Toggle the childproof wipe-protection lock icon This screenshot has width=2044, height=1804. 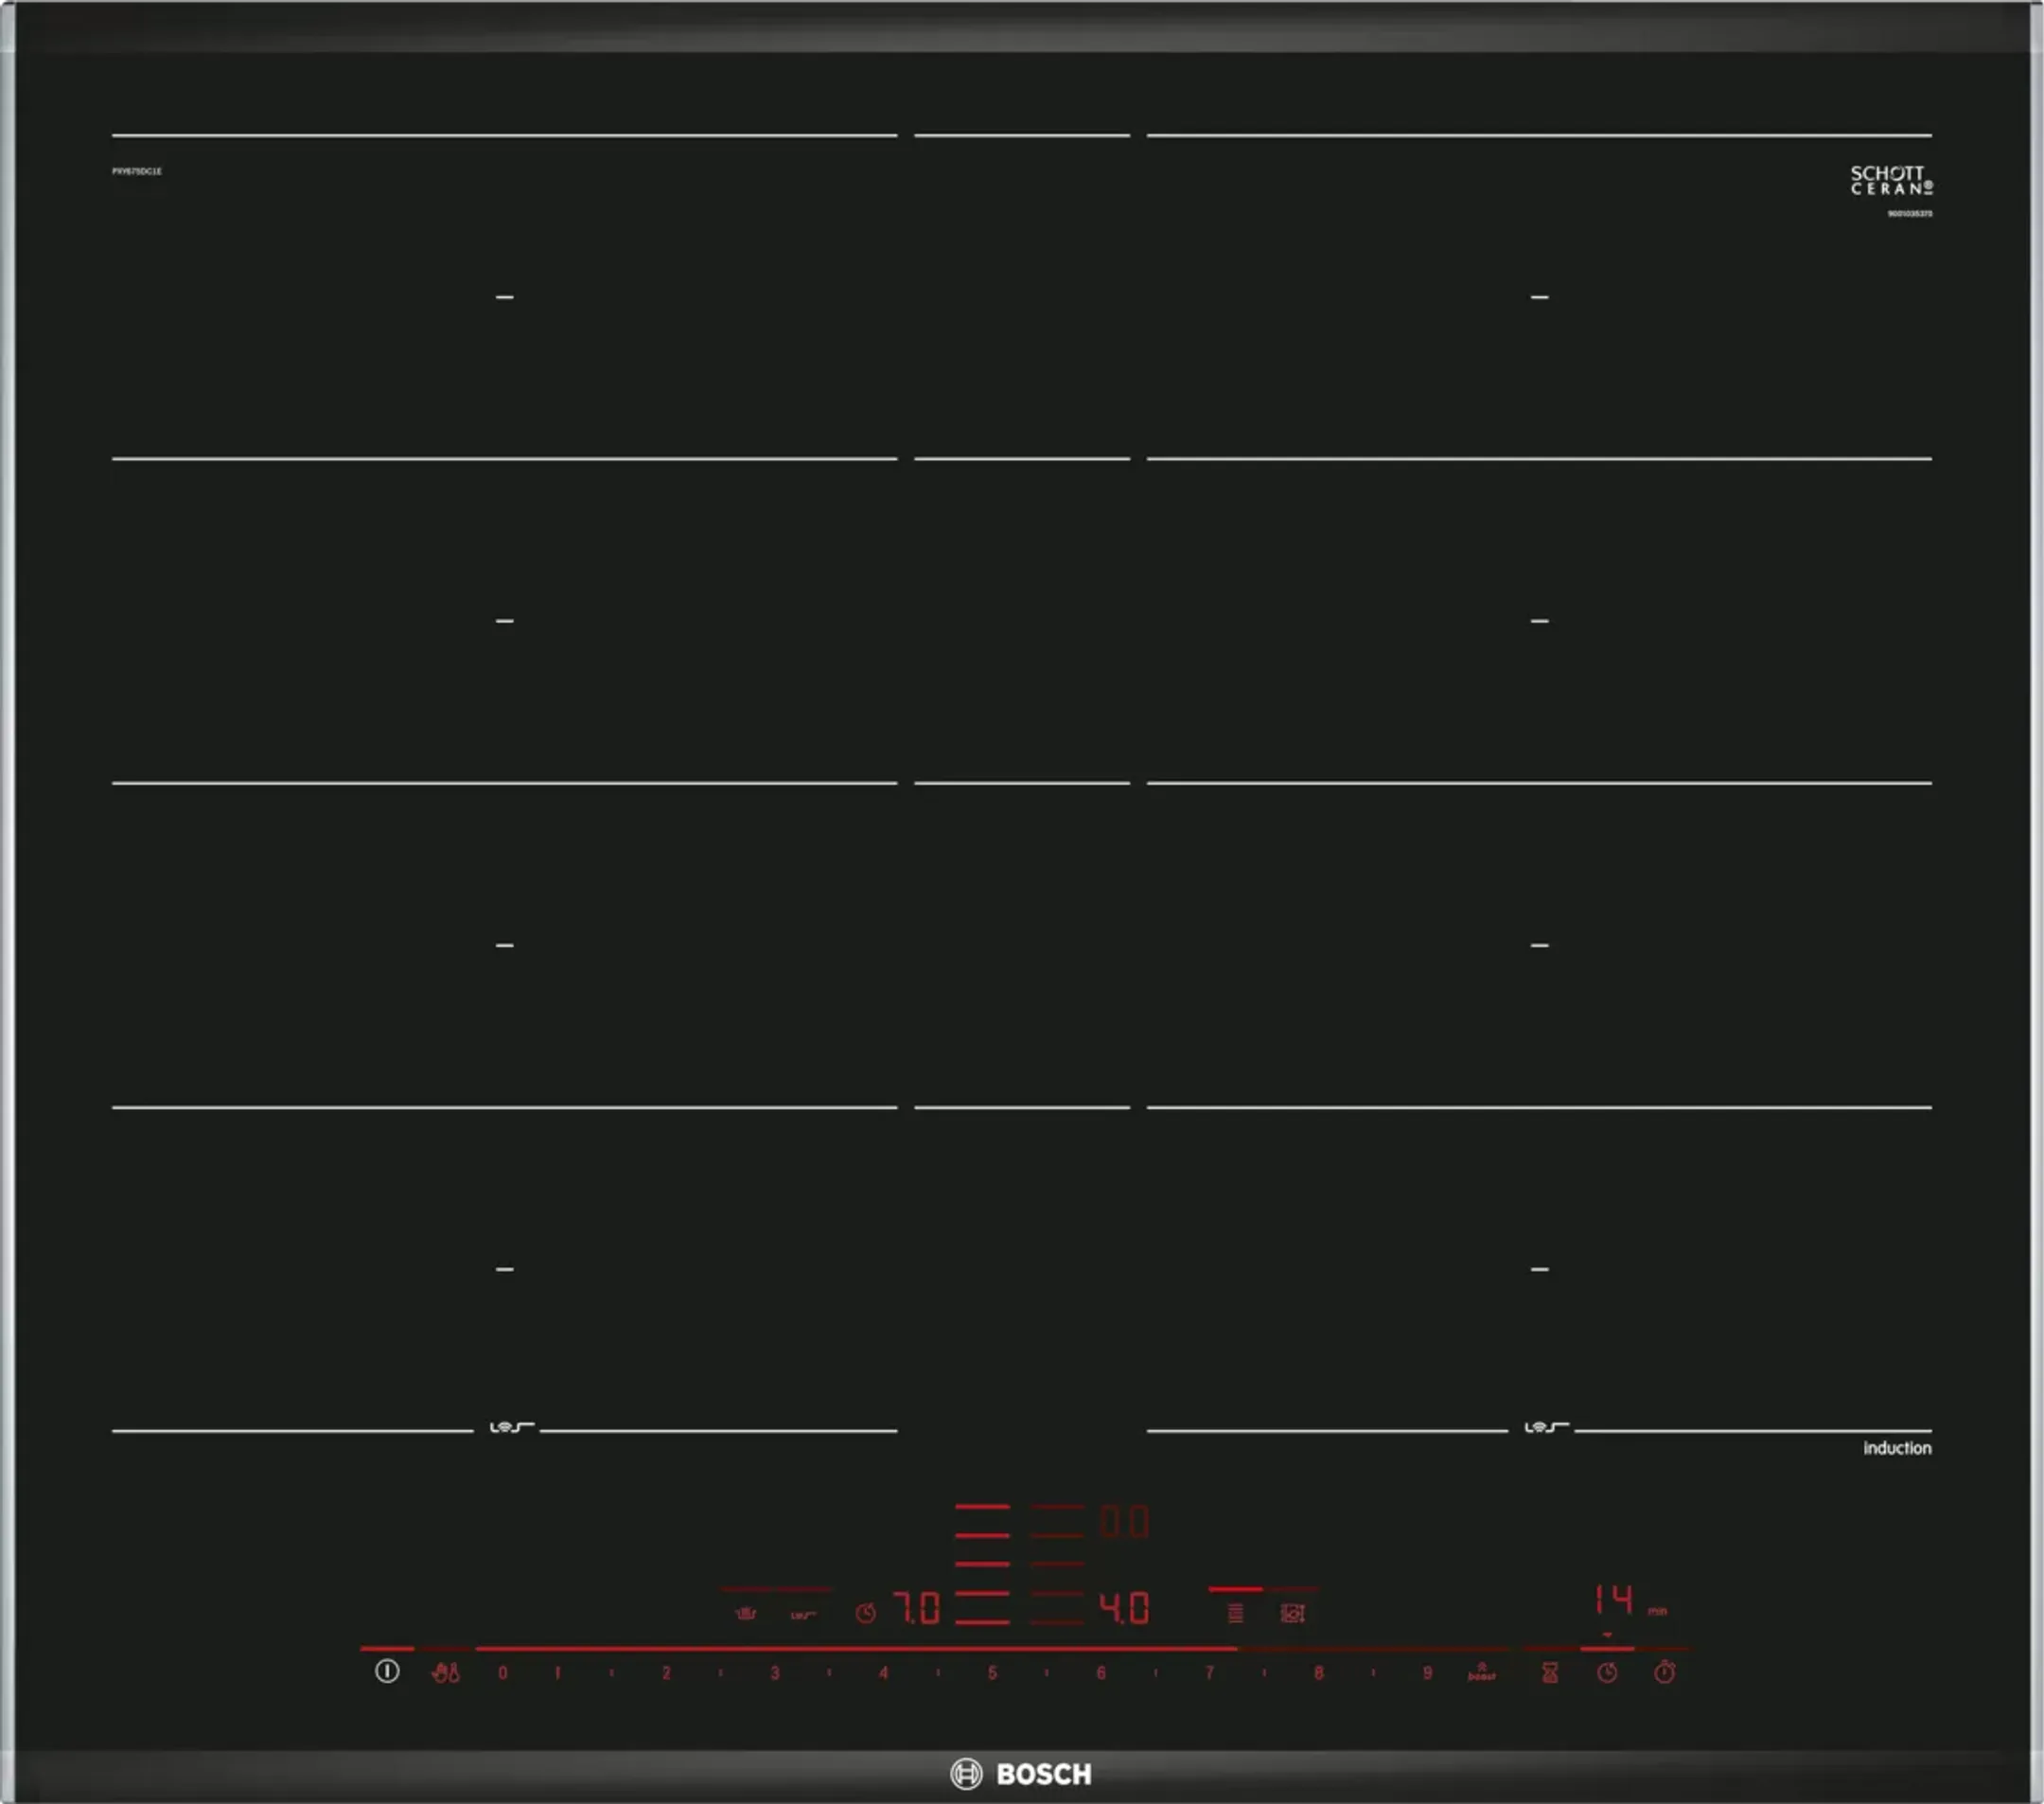[445, 1672]
